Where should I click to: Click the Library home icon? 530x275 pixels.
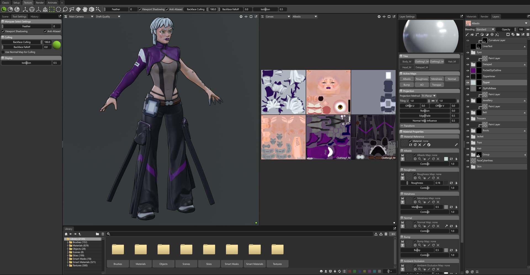pos(66,234)
